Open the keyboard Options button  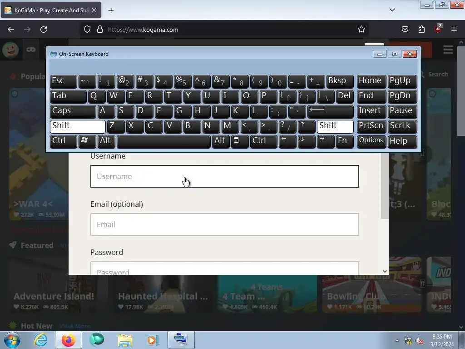(x=371, y=141)
